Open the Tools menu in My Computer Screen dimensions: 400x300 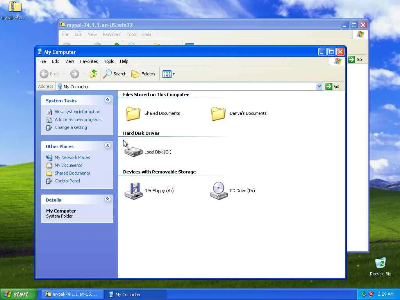109,61
